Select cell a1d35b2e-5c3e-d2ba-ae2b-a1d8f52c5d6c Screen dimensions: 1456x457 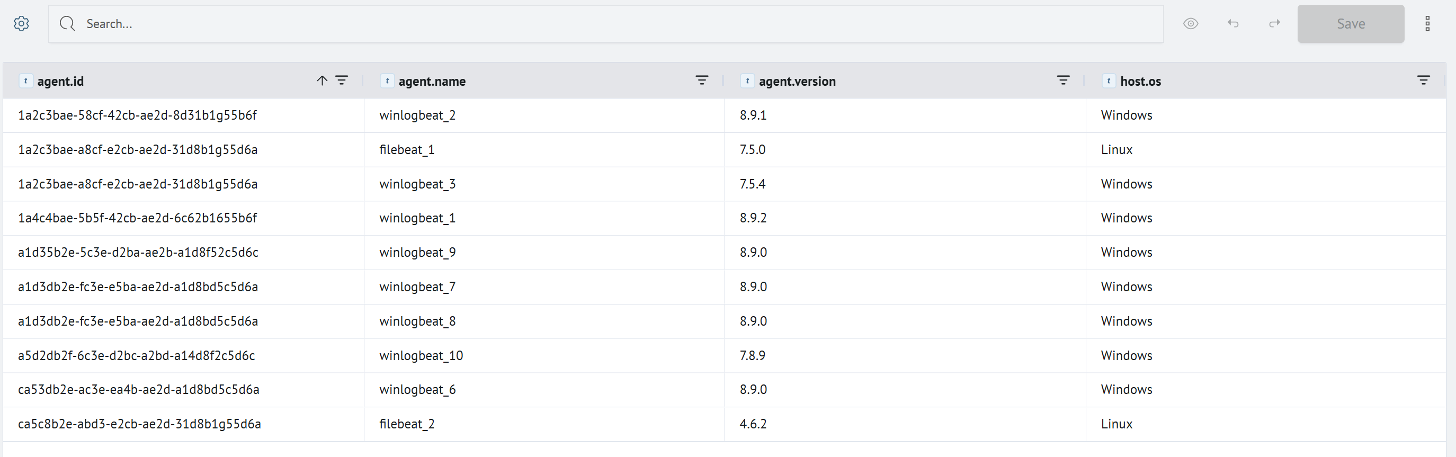click(184, 253)
